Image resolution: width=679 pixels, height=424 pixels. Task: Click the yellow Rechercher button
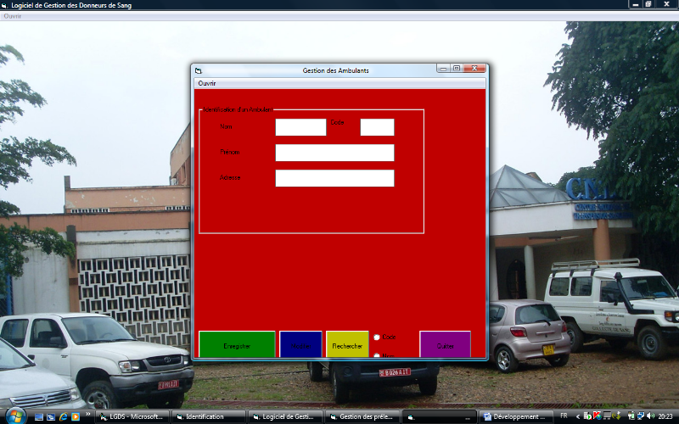[x=347, y=344]
